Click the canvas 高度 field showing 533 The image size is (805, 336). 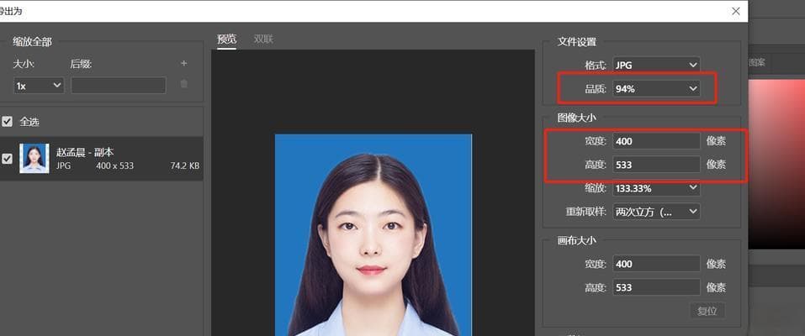[x=657, y=287]
